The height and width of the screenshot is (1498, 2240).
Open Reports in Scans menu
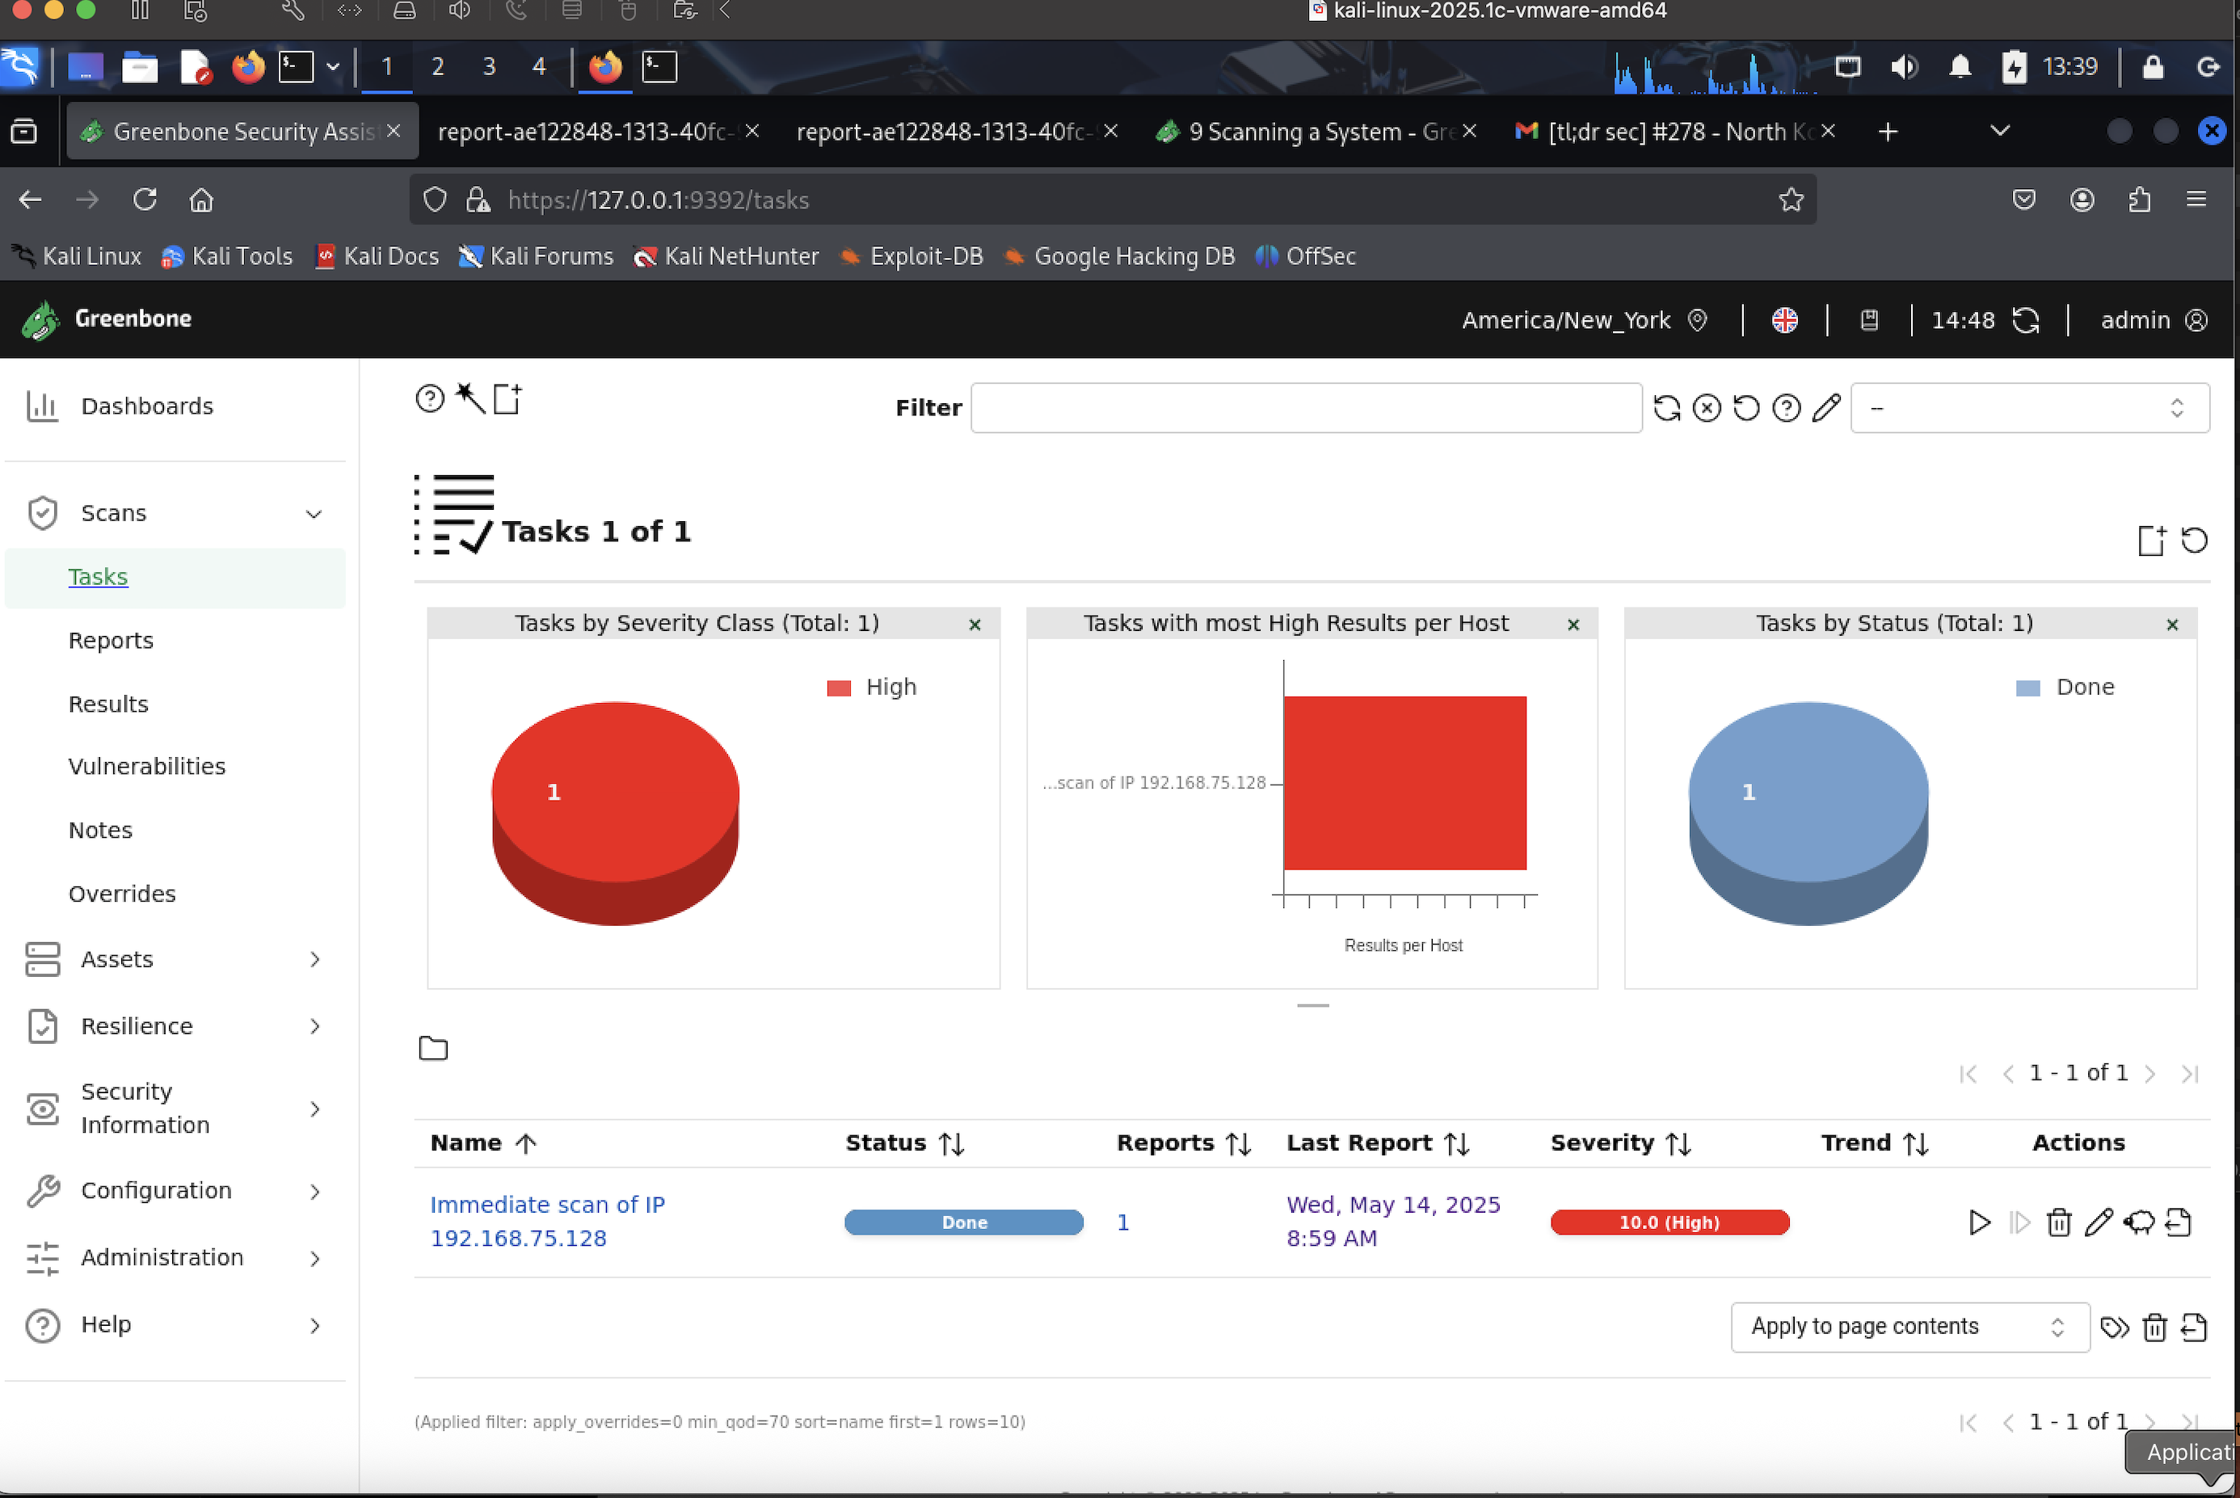click(111, 640)
